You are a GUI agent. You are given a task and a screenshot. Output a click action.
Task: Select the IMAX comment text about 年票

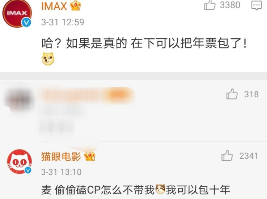144,43
